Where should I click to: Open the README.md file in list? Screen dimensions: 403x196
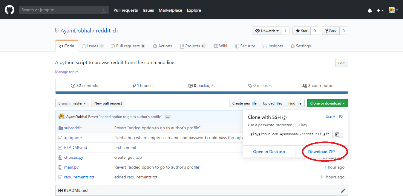tap(76, 147)
